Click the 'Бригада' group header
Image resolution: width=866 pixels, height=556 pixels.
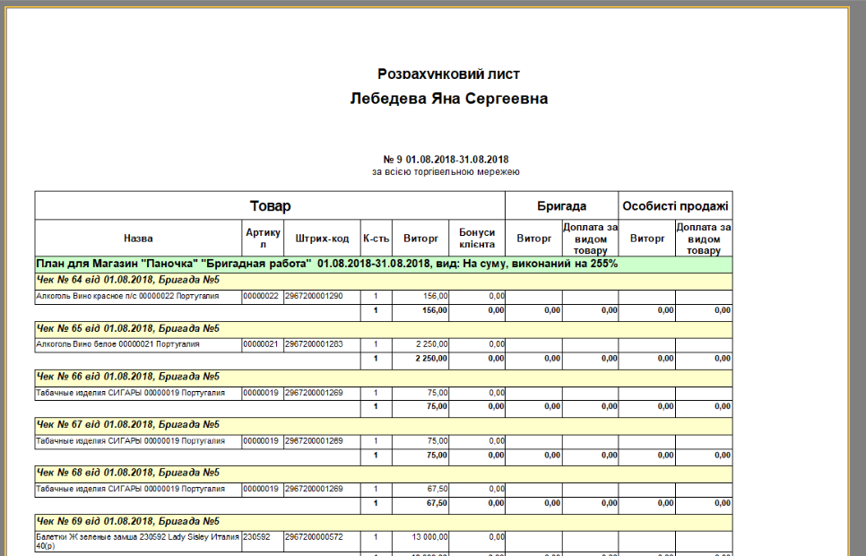point(561,206)
